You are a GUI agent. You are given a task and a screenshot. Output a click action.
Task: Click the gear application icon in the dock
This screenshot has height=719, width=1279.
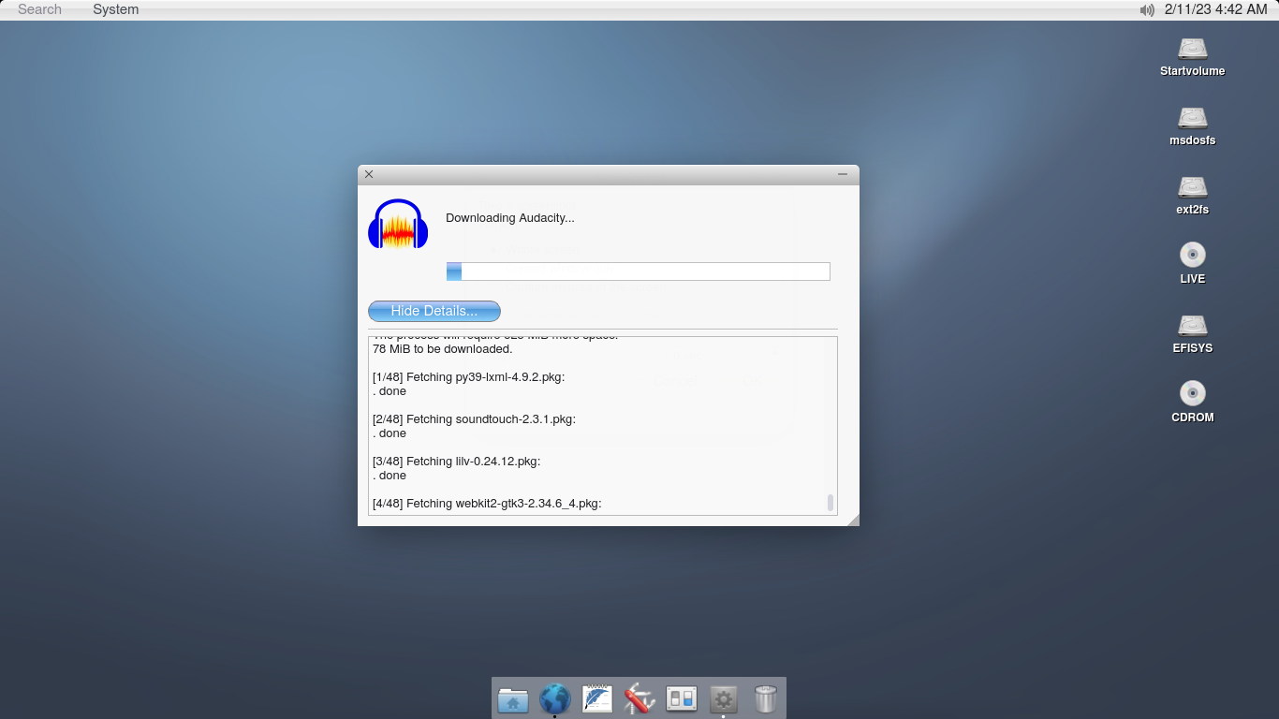click(x=724, y=698)
